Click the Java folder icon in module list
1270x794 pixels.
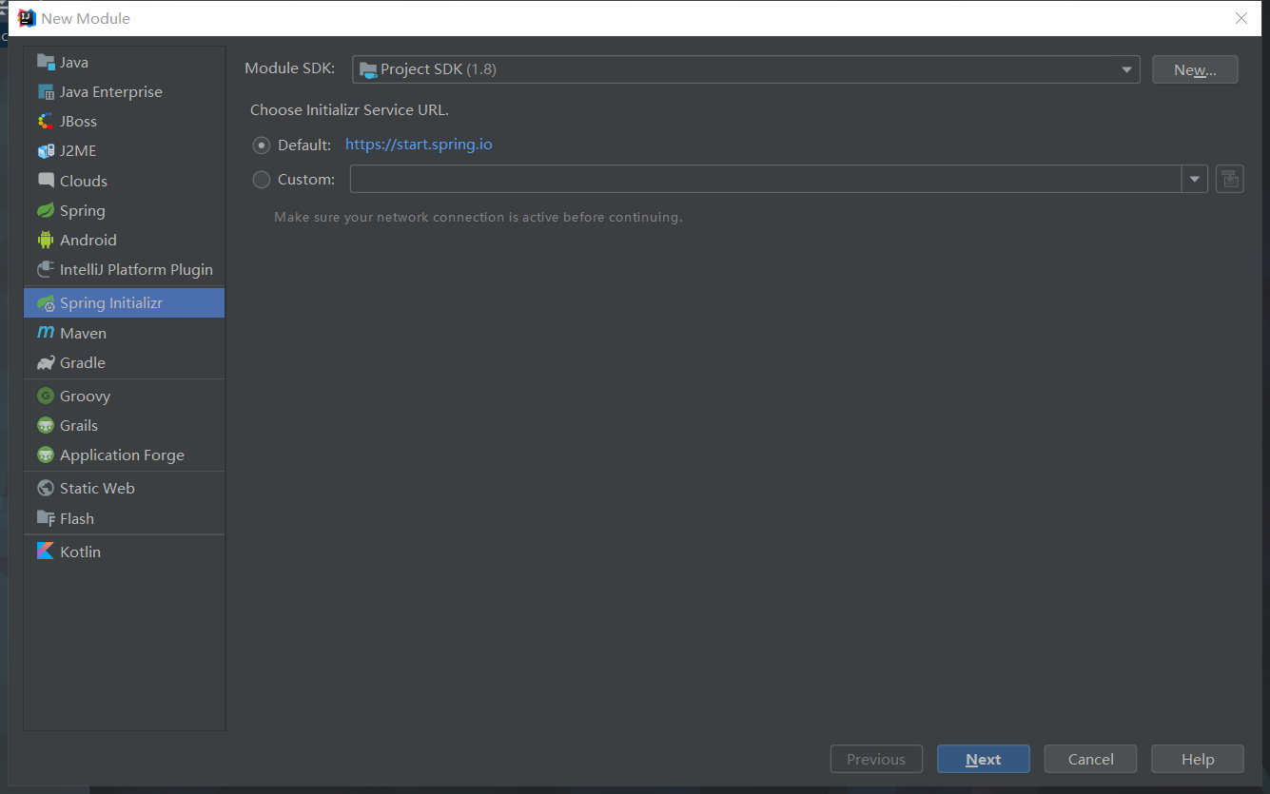coord(46,62)
